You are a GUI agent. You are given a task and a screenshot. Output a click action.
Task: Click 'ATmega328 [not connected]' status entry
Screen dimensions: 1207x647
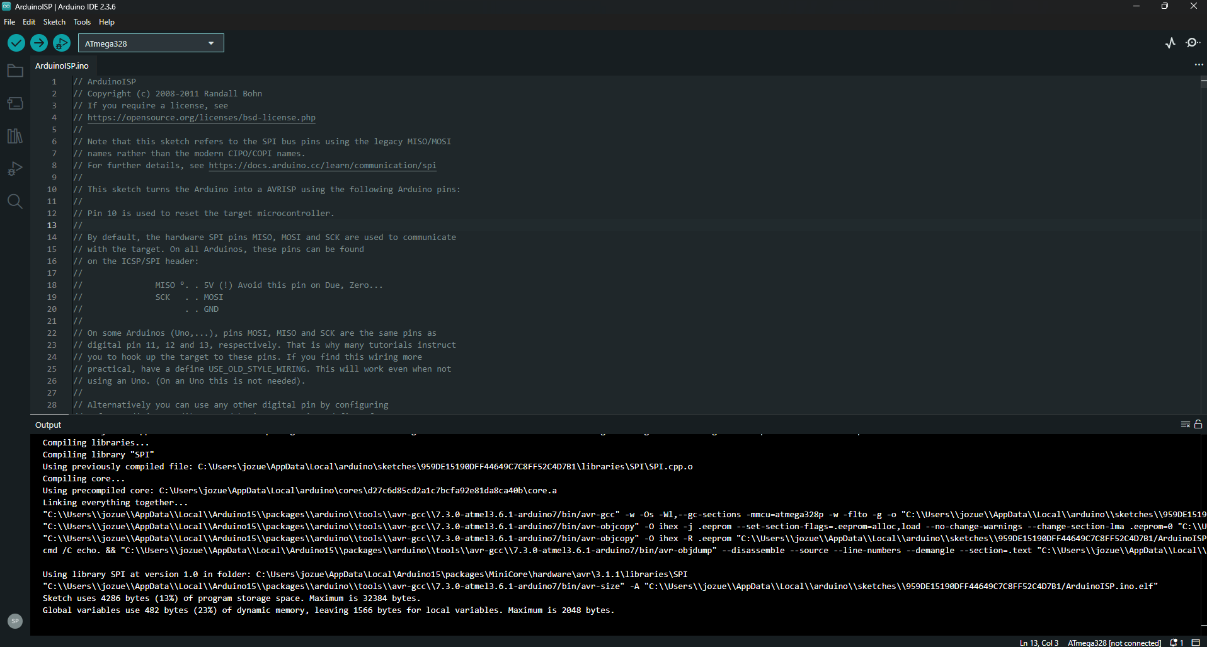click(x=1114, y=643)
